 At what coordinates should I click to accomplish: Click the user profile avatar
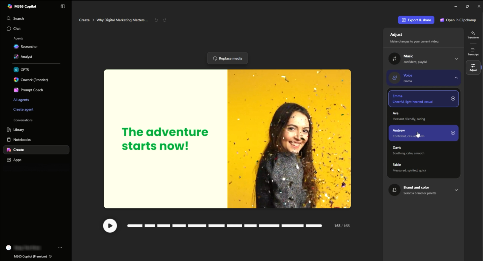[9, 248]
